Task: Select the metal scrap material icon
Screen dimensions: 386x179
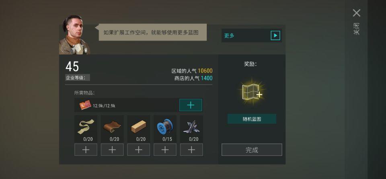Action: [x=191, y=127]
